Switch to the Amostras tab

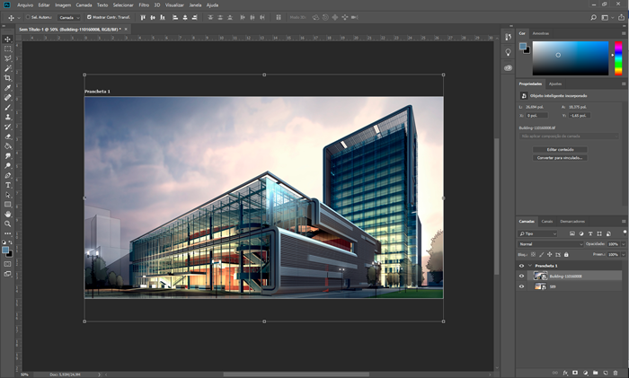point(540,33)
